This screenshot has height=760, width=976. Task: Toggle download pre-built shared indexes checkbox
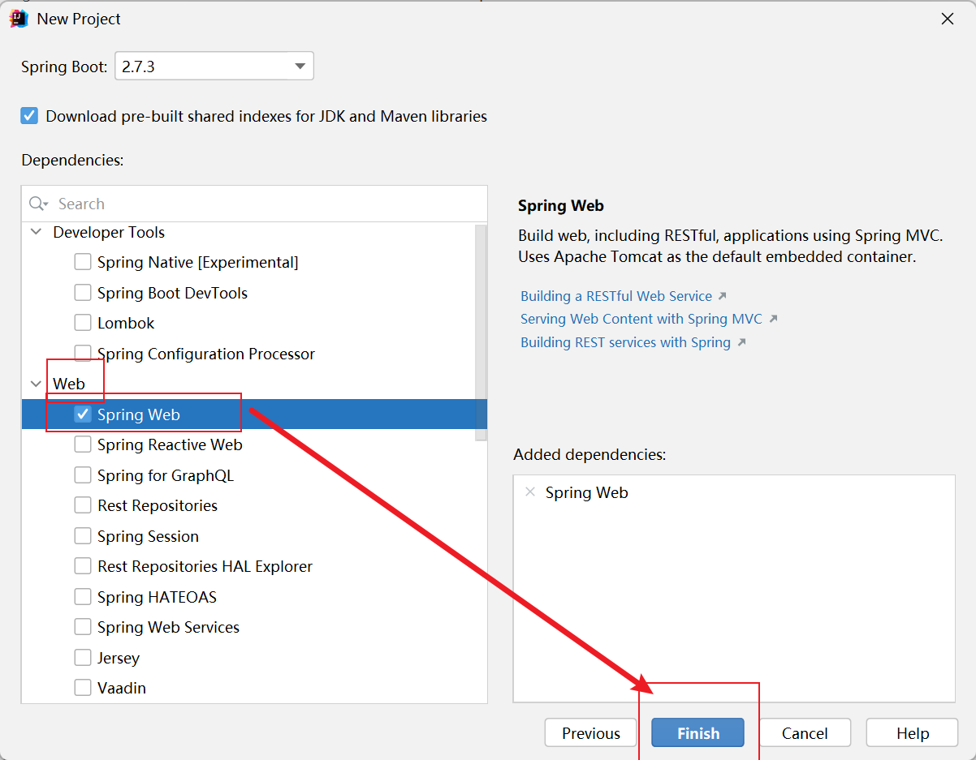(30, 116)
